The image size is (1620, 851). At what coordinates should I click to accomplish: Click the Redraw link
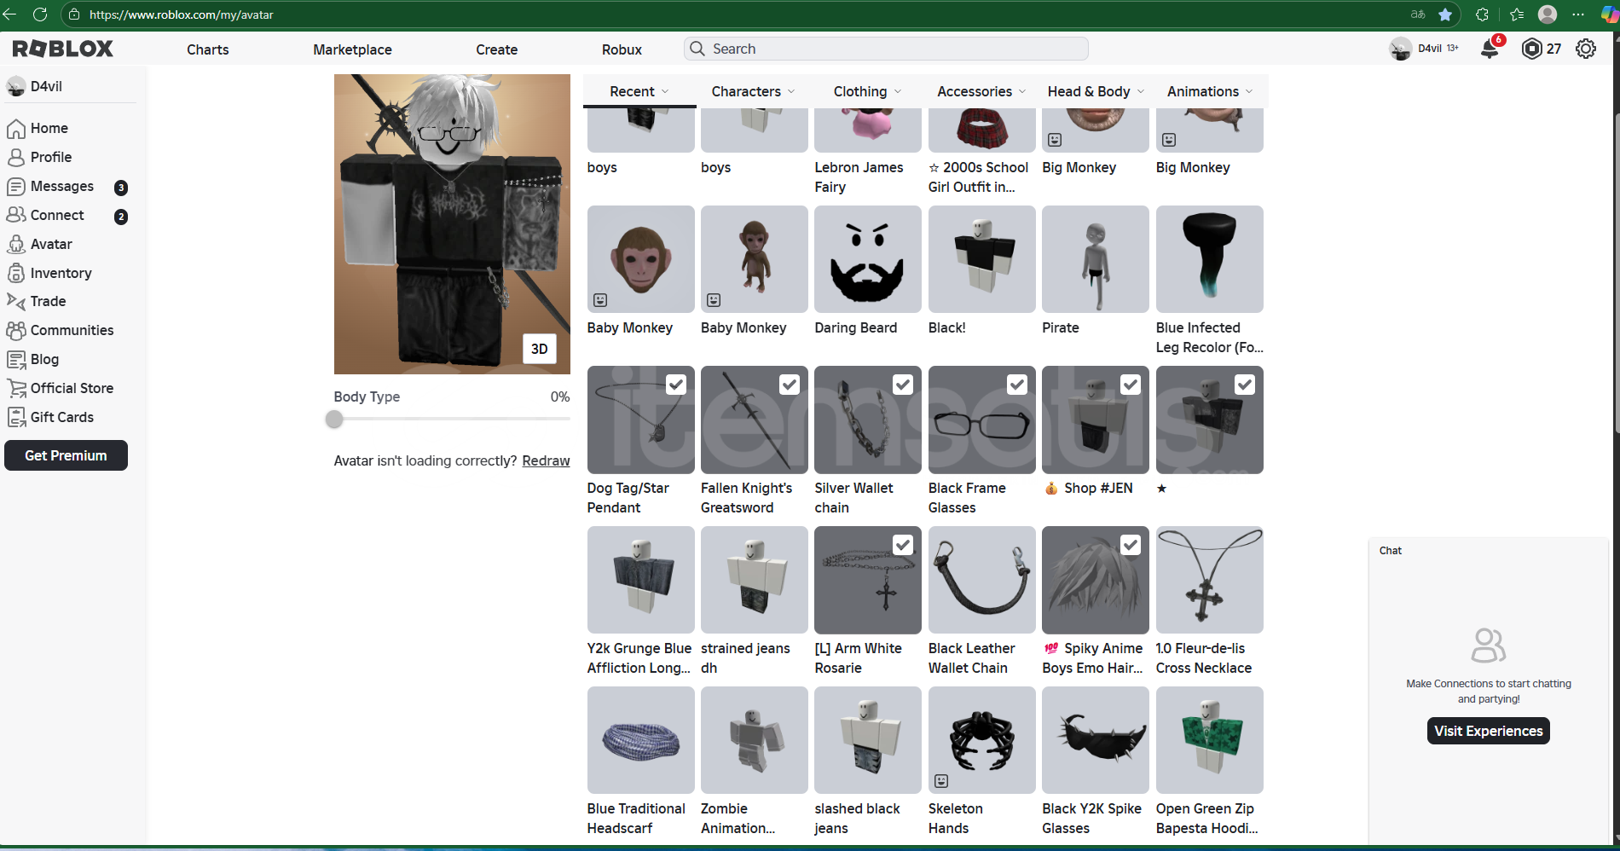(546, 460)
